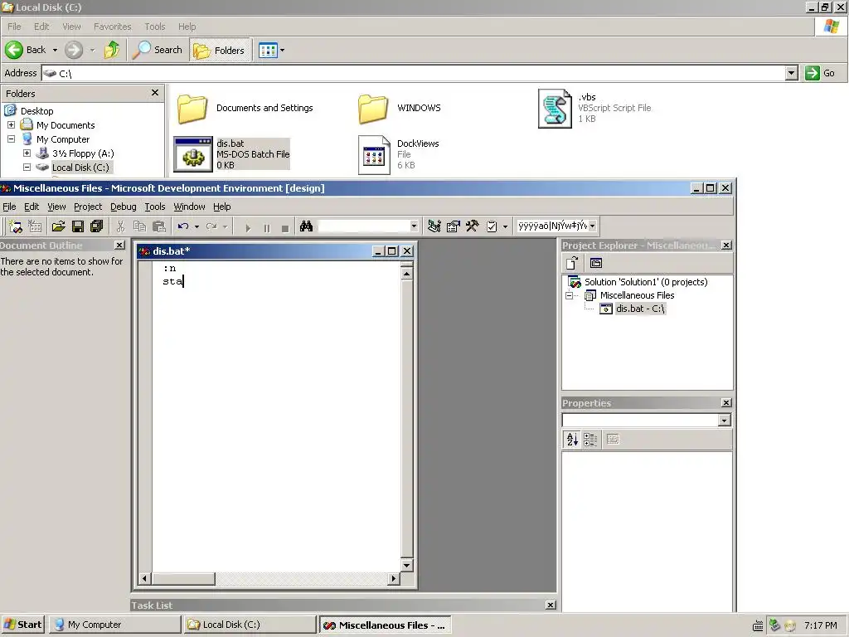This screenshot has width=849, height=637.
Task: Click the Back button in Explorer
Action: pos(27,50)
